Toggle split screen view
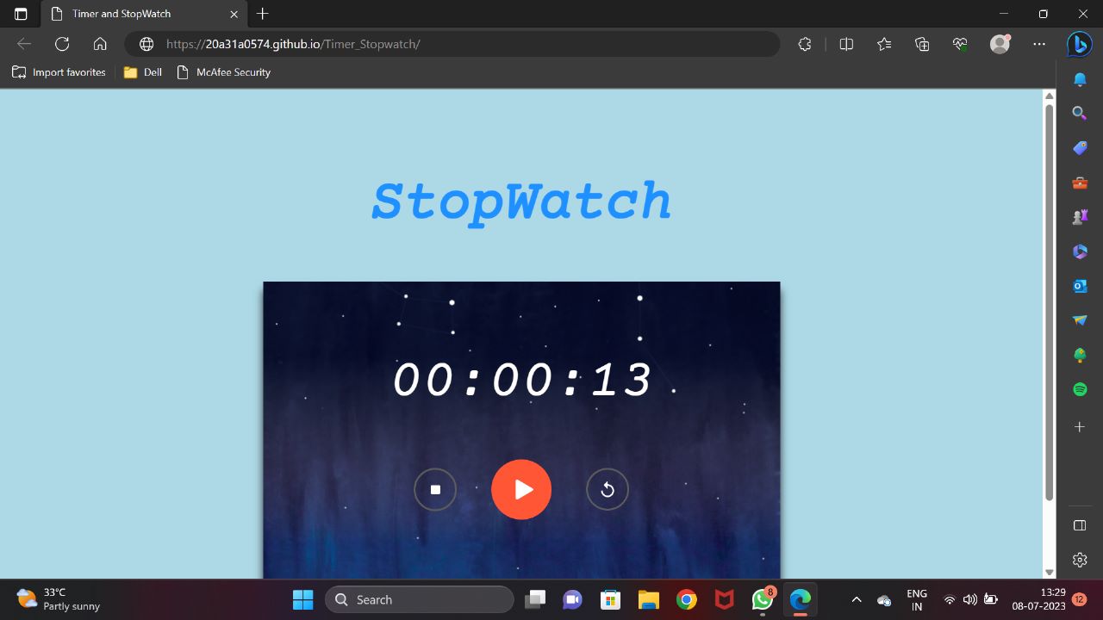 846,44
